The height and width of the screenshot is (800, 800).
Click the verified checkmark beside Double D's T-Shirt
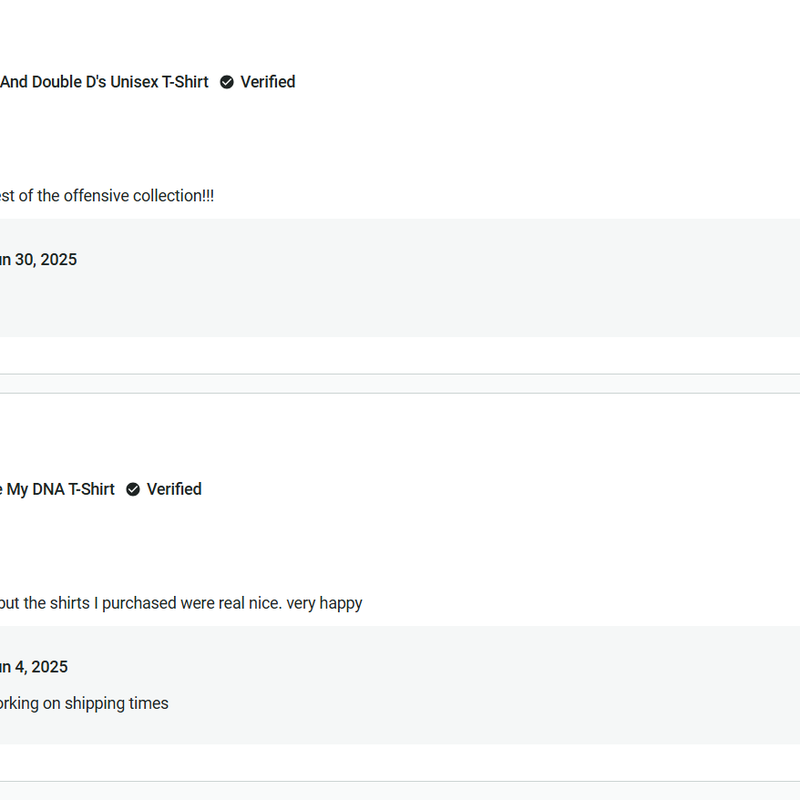[227, 82]
